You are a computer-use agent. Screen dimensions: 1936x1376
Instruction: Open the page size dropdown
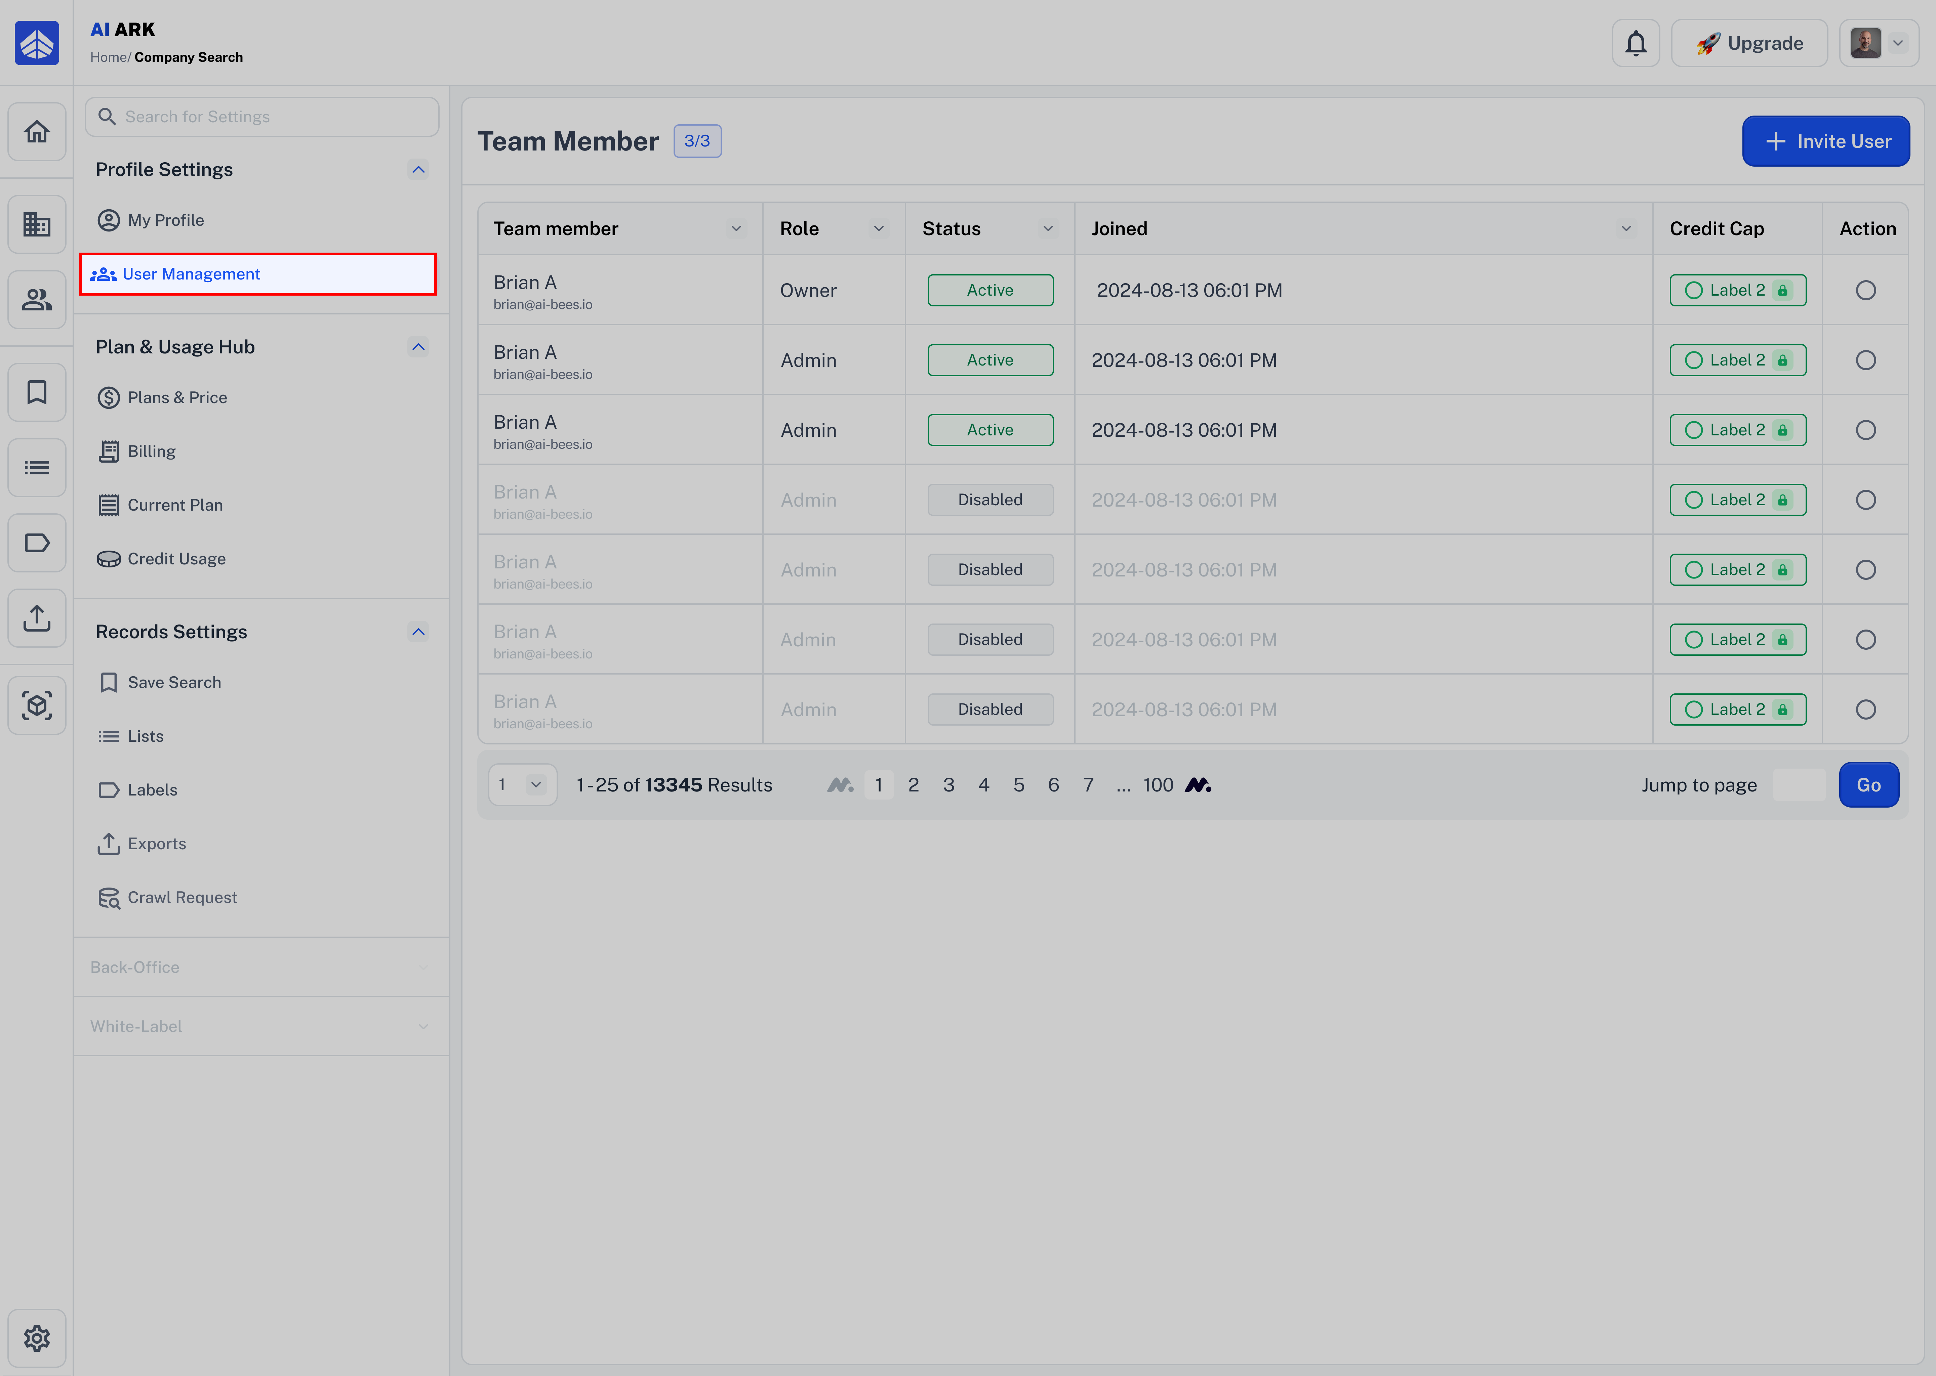522,785
